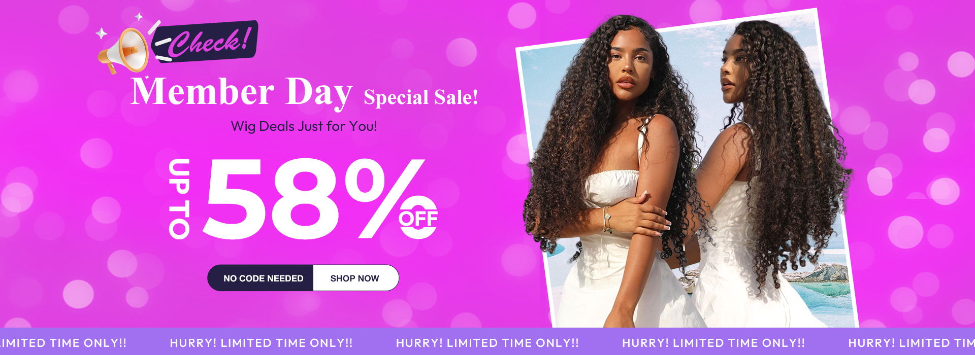Click the Check! badge
Viewport: 975px width, 355px height.
point(206,42)
